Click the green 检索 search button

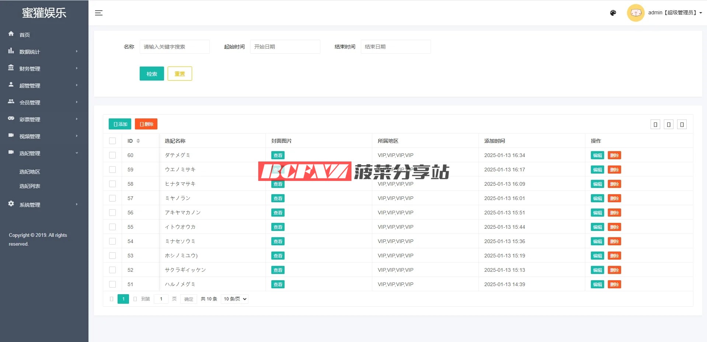tap(151, 74)
